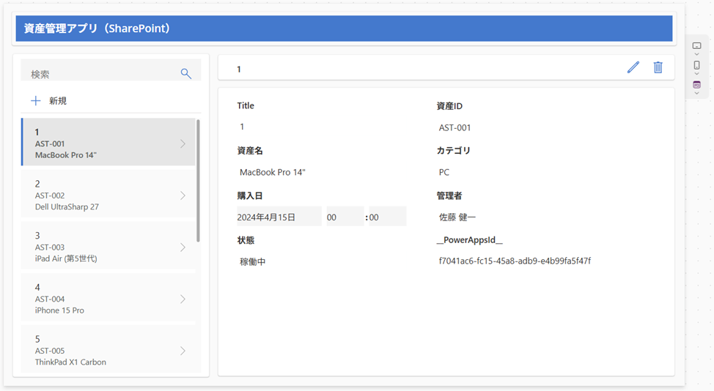Open the AST-001 item arrow

coord(183,144)
